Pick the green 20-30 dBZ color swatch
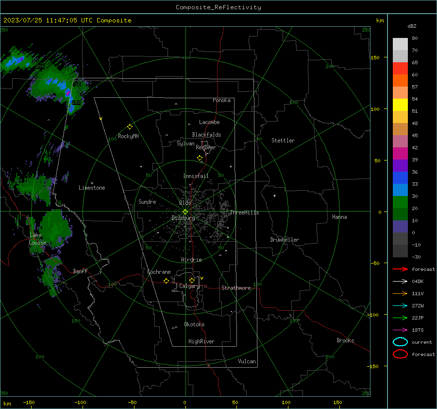The height and width of the screenshot is (409, 437). tap(400, 202)
